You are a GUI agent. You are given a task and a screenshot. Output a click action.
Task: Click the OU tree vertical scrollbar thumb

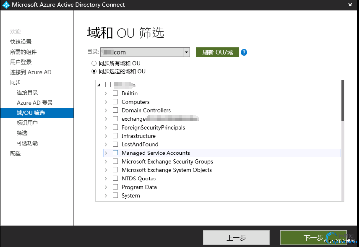343,101
